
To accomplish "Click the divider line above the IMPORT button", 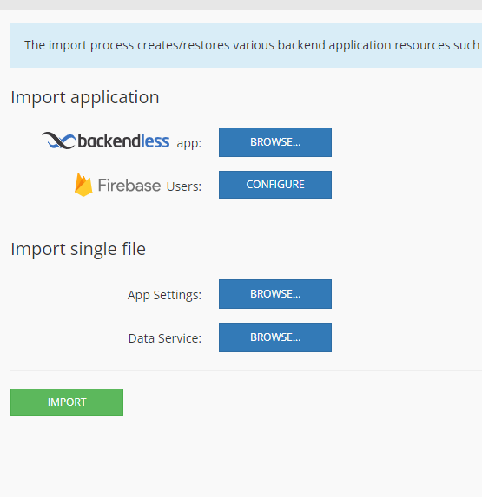I will click(247, 370).
